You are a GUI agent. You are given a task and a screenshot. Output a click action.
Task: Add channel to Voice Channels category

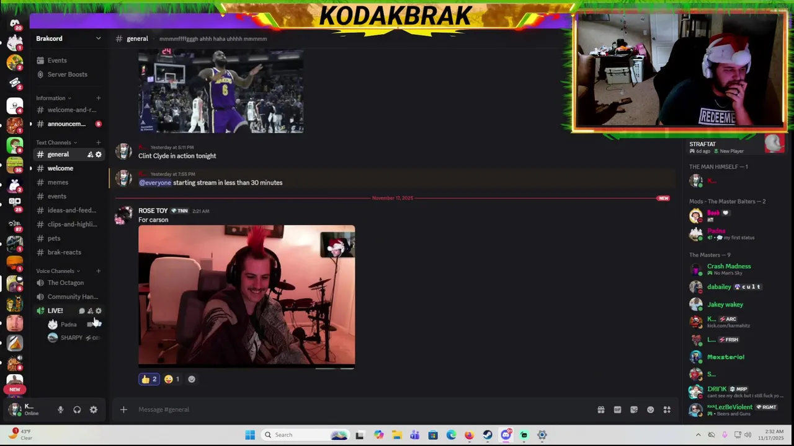[98, 271]
